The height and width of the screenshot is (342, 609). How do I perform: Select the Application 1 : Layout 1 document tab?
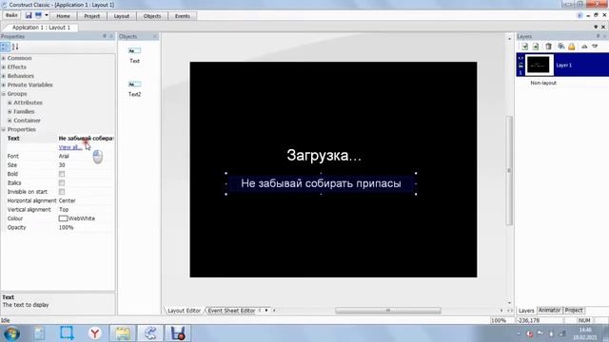pyautogui.click(x=41, y=28)
